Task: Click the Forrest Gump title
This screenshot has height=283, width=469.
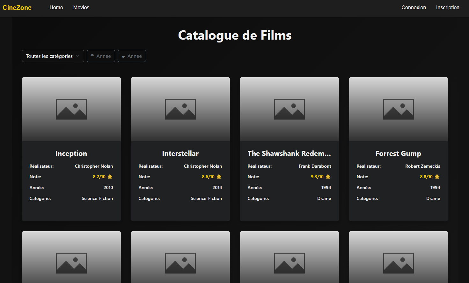Action: click(398, 154)
